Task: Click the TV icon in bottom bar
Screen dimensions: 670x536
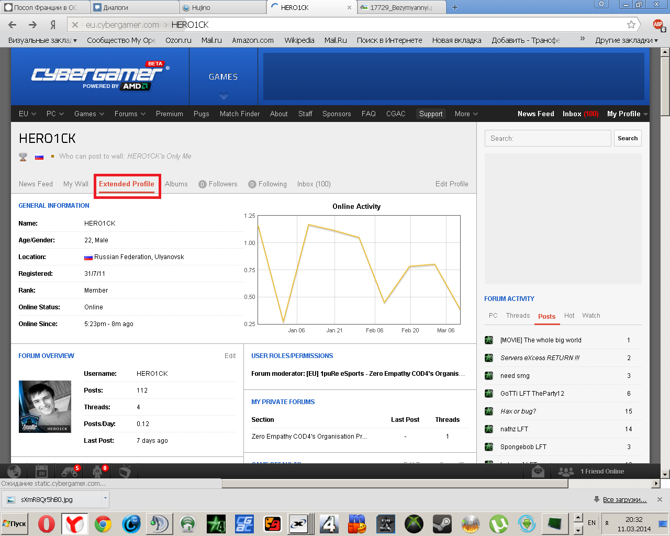Action: pyautogui.click(x=125, y=471)
